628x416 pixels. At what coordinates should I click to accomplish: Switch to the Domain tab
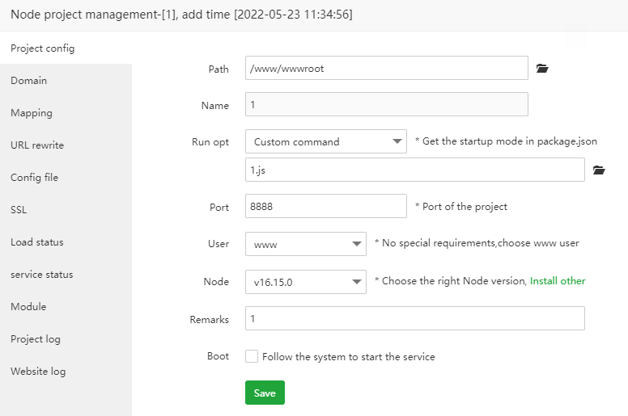click(x=29, y=81)
